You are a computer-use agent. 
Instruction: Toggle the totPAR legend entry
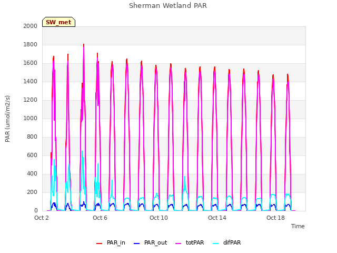[x=190, y=242]
